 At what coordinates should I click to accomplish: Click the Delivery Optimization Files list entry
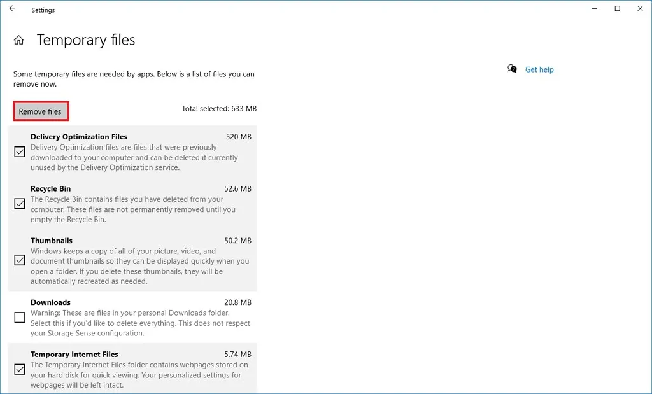[x=79, y=136]
